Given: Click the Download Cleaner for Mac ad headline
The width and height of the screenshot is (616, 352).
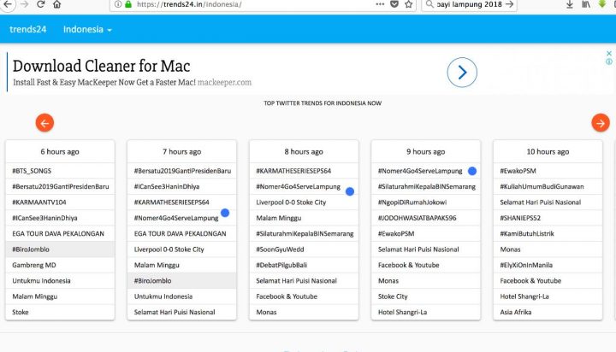Looking at the screenshot, I should click(101, 66).
